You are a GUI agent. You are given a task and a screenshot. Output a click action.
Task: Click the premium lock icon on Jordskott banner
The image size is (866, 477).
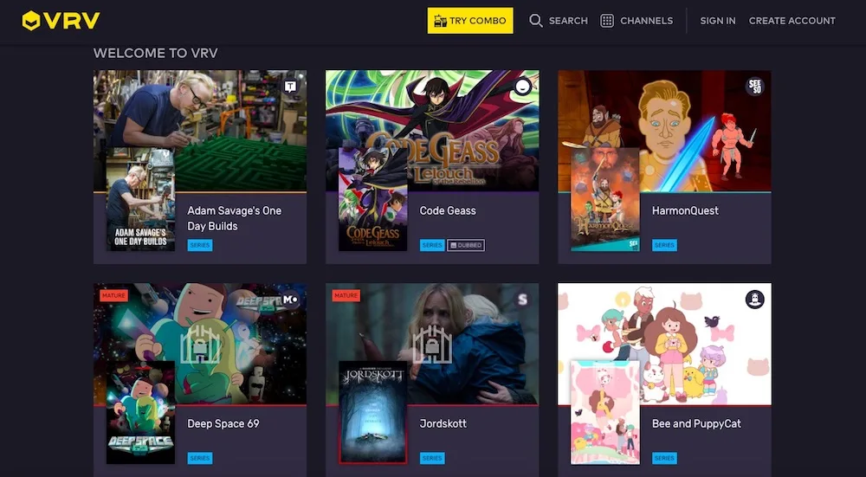point(432,344)
